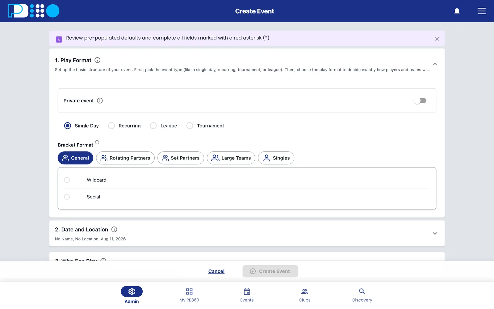Show info about Date and Location
This screenshot has width=494, height=309.
pyautogui.click(x=114, y=229)
